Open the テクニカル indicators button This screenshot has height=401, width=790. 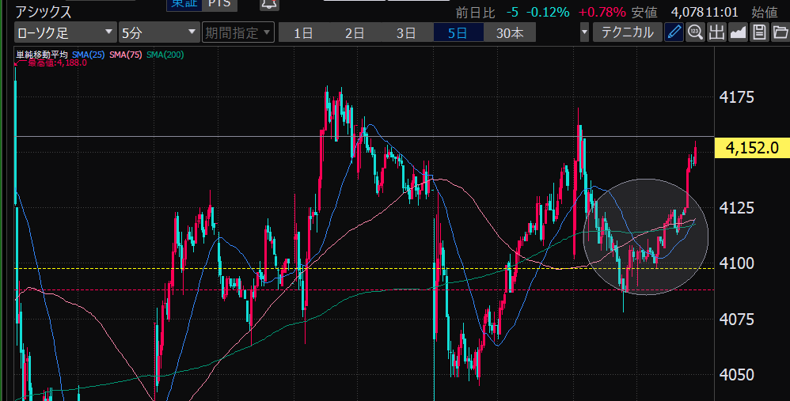coord(627,32)
